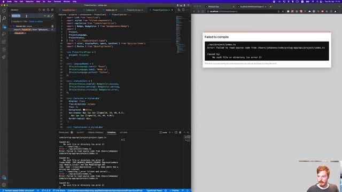Toggle Match Case in the search box

click(45, 15)
